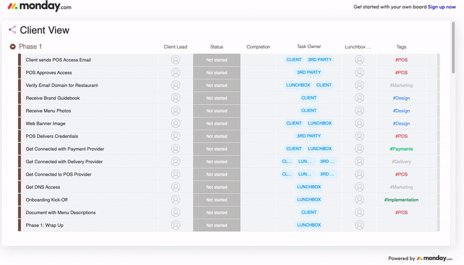Open Not started status for Onboarding Kick-Off

pos(216,200)
